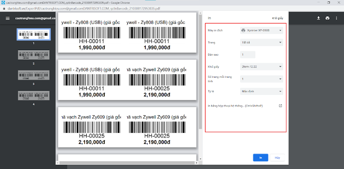Click HH-00025 code on second preview page
Screen dimensions: 344x169
(x=157, y=89)
